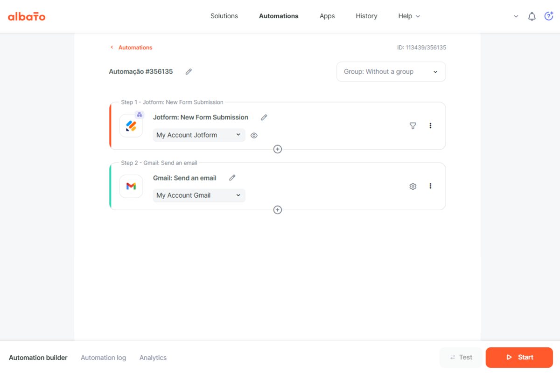Expand the My Account Jotform dropdown
Screen dimensions: 560x373
pyautogui.click(x=199, y=135)
